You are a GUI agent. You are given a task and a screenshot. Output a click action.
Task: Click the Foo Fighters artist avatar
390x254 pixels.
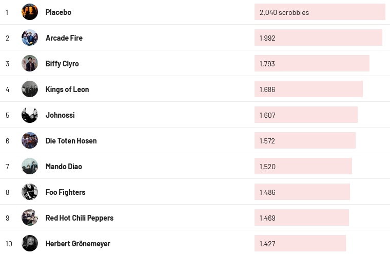(30, 192)
